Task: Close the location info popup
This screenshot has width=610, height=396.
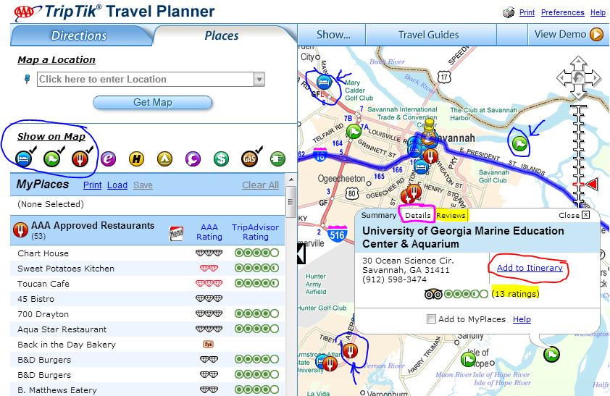Action: [x=575, y=215]
